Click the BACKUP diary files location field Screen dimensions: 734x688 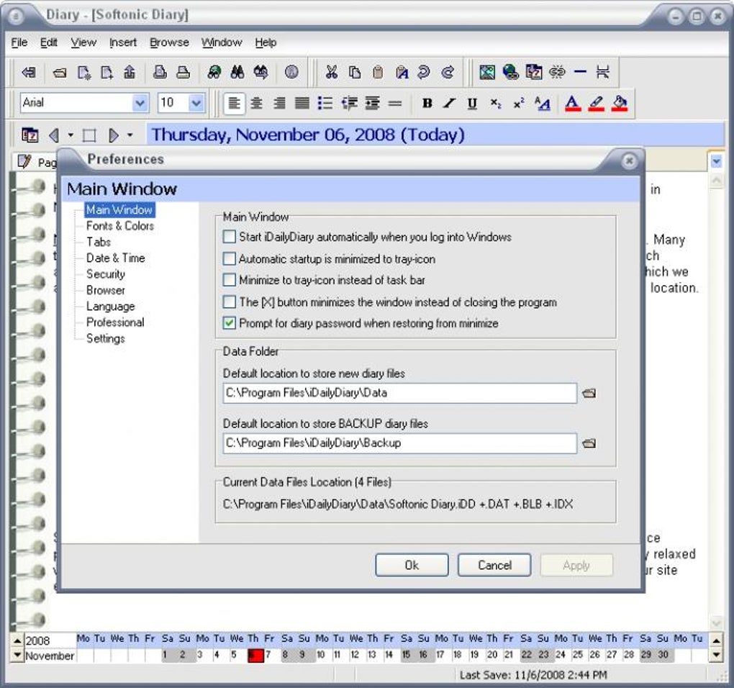[x=400, y=443]
